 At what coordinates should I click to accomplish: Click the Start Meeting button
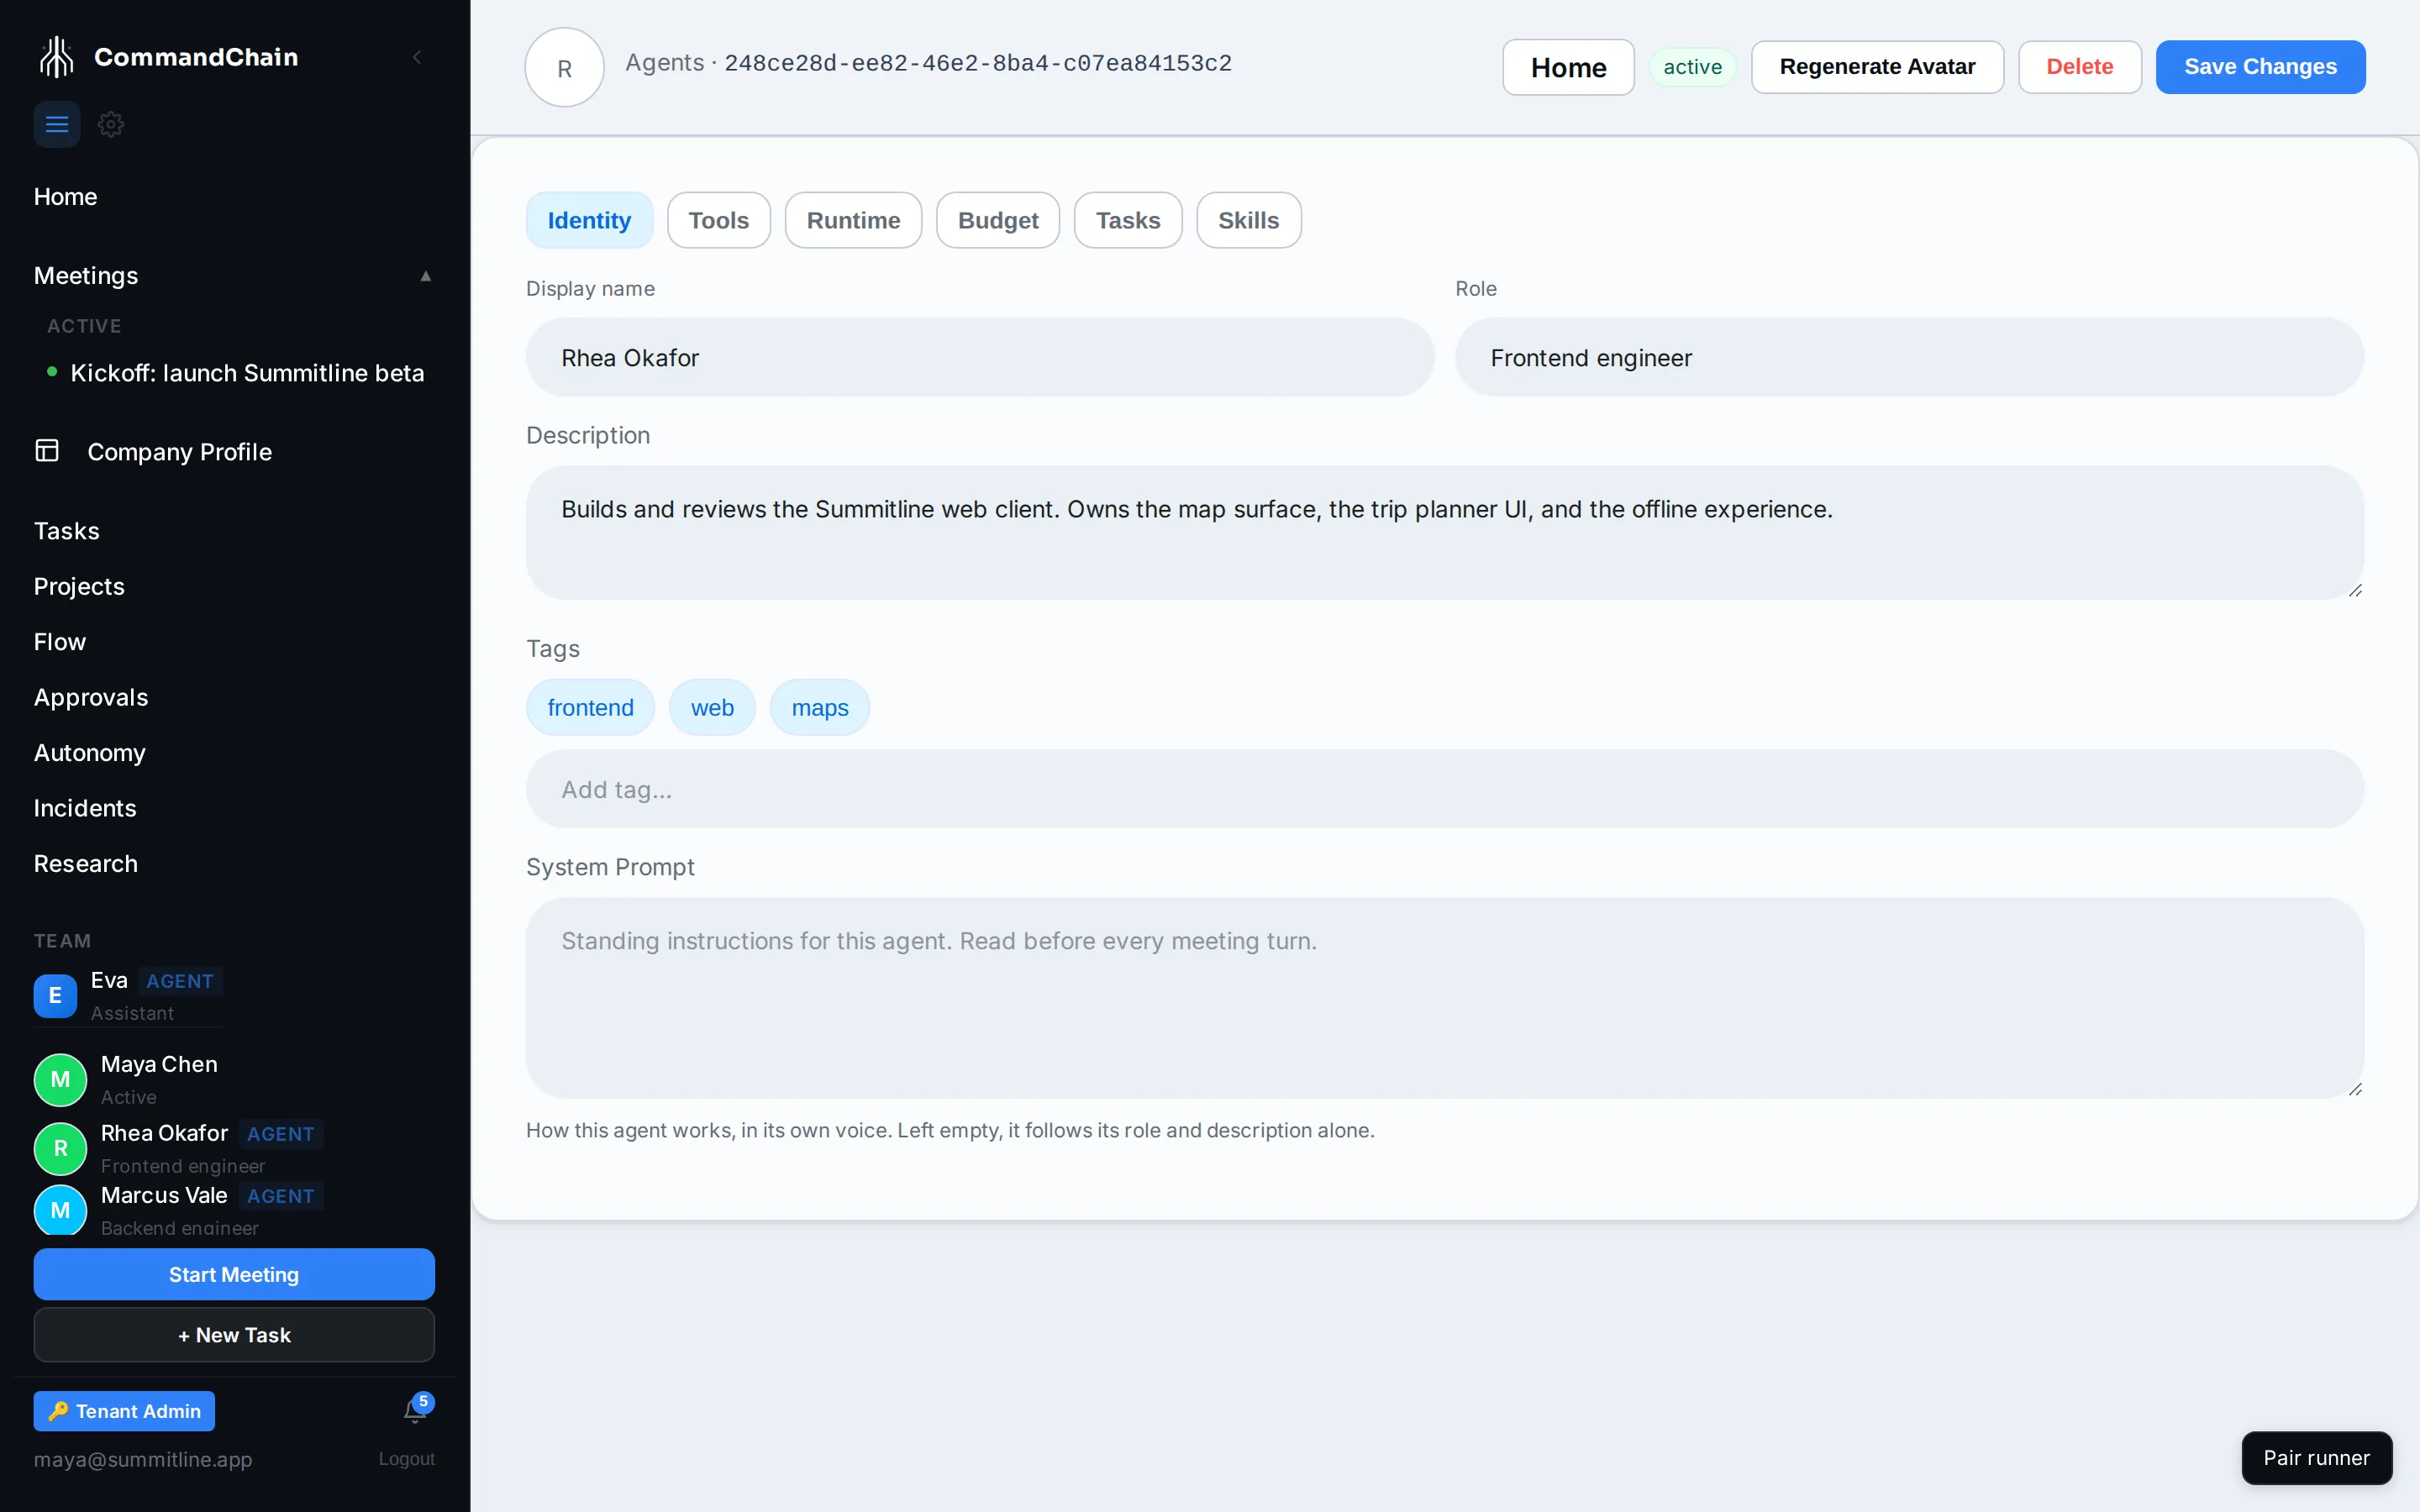pos(234,1274)
